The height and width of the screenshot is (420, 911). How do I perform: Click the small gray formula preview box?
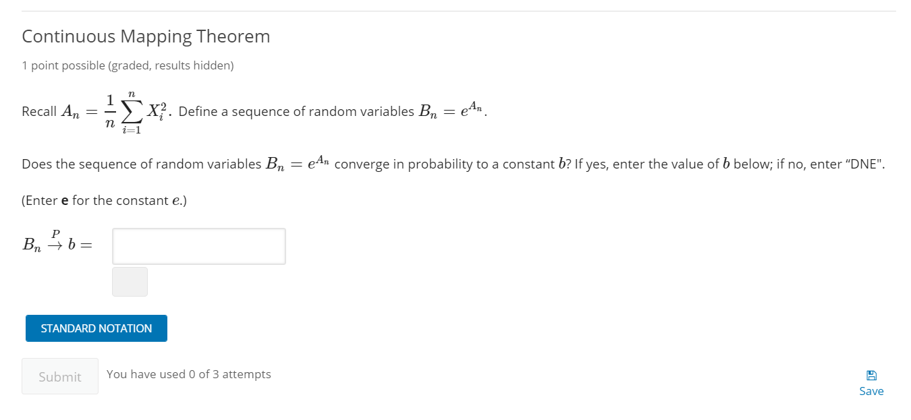[x=130, y=281]
